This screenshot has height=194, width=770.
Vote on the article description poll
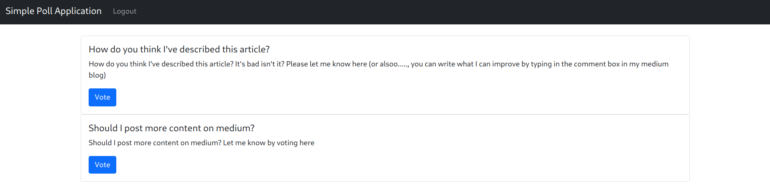(x=102, y=97)
